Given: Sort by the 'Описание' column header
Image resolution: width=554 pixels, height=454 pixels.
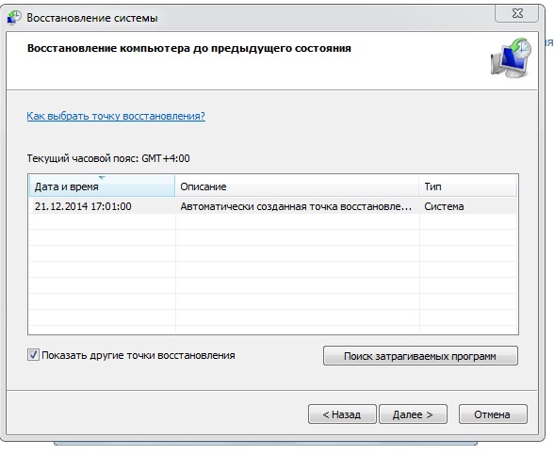Looking at the screenshot, I should click(297, 186).
